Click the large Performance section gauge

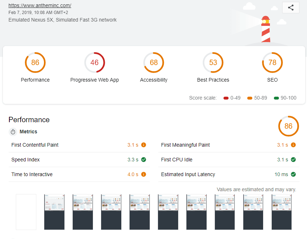[288, 126]
